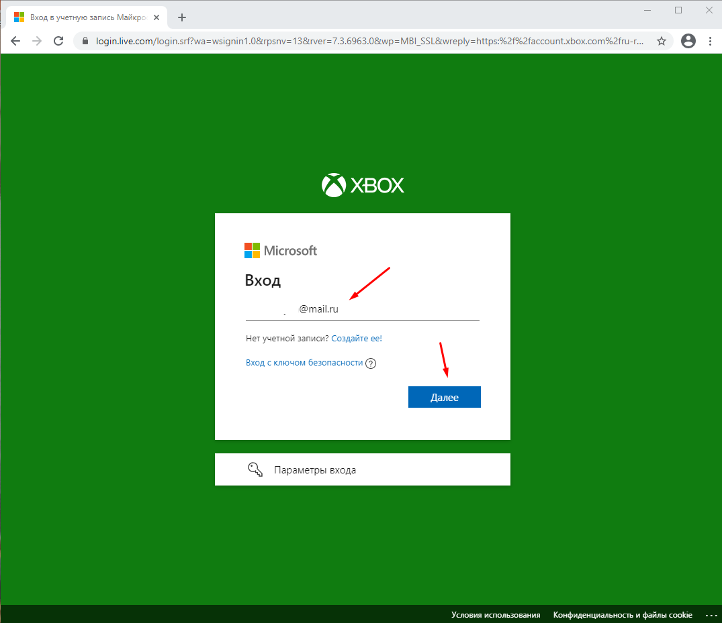Bookmark this page with star icon
The width and height of the screenshot is (722, 623).
(662, 41)
